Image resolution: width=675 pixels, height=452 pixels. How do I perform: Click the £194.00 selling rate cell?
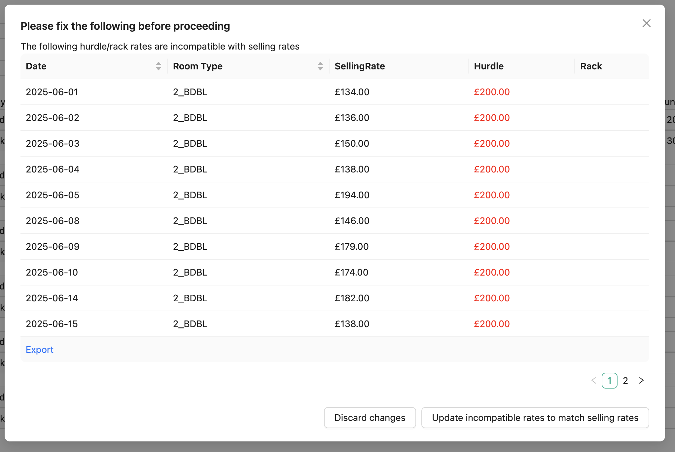point(352,195)
